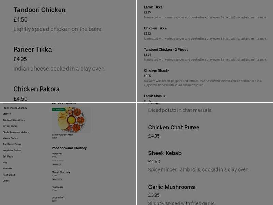Select Chicken Shaslik from the menu
This screenshot has width=273, height=205.
tap(156, 71)
